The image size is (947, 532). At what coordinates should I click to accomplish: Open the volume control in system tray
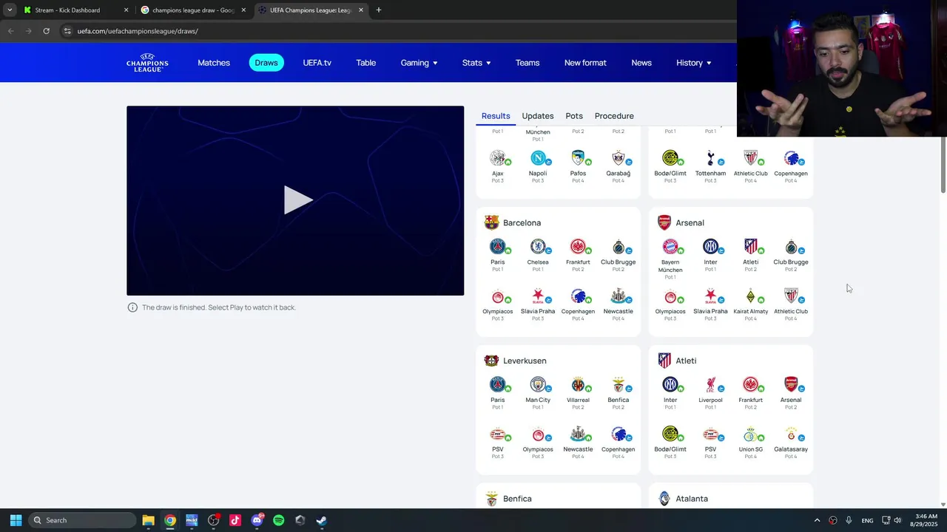tap(897, 520)
